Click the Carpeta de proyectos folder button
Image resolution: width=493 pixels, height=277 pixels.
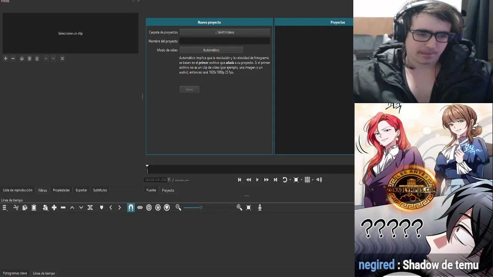225,32
